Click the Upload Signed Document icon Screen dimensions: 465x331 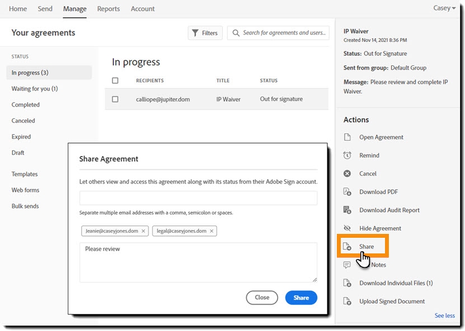(x=347, y=301)
